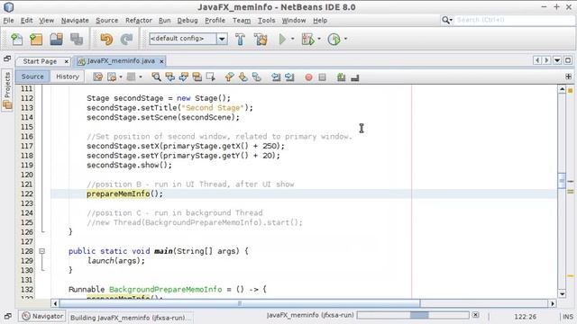Open the Projects side panel
This screenshot has width=577, height=324.
7,90
